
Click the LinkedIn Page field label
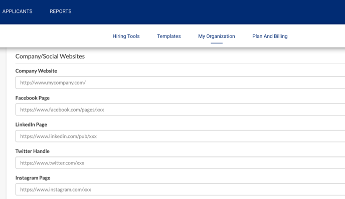pos(31,124)
